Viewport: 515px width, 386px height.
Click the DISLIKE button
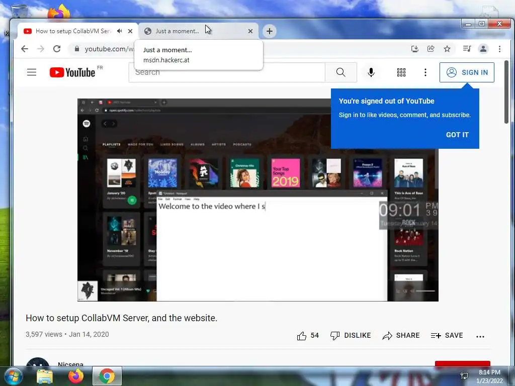pyautogui.click(x=351, y=335)
